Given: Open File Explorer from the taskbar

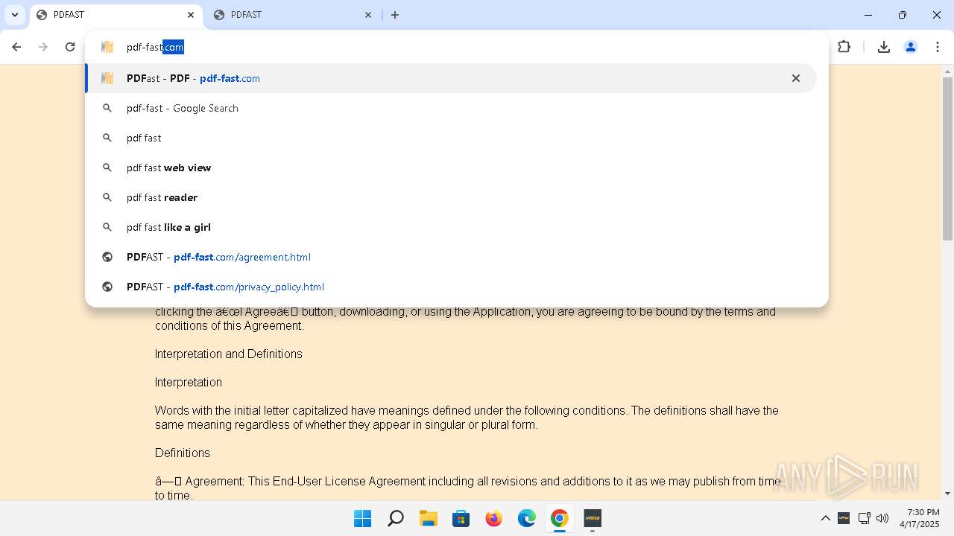Looking at the screenshot, I should tap(429, 518).
